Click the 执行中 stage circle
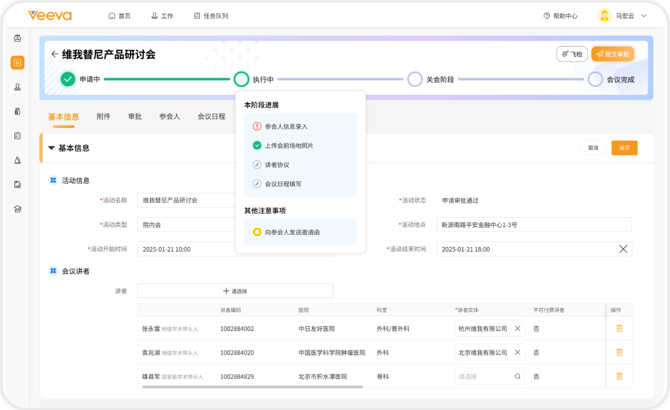 [x=241, y=79]
